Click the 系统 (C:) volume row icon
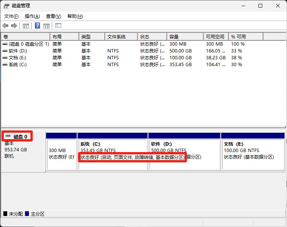 tap(5, 65)
